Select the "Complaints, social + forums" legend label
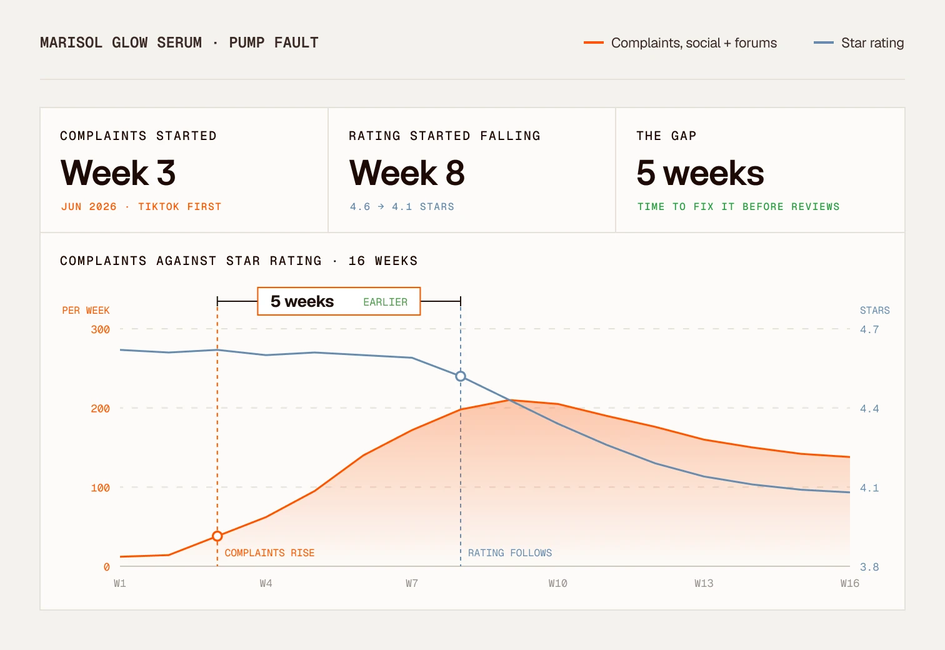 coord(694,43)
